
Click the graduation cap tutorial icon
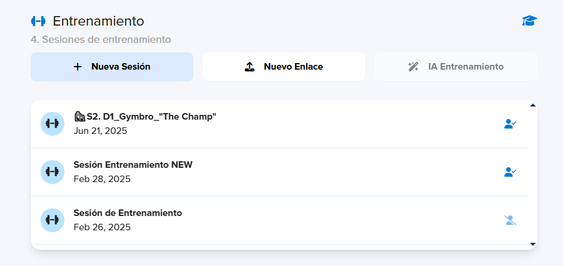coord(529,21)
